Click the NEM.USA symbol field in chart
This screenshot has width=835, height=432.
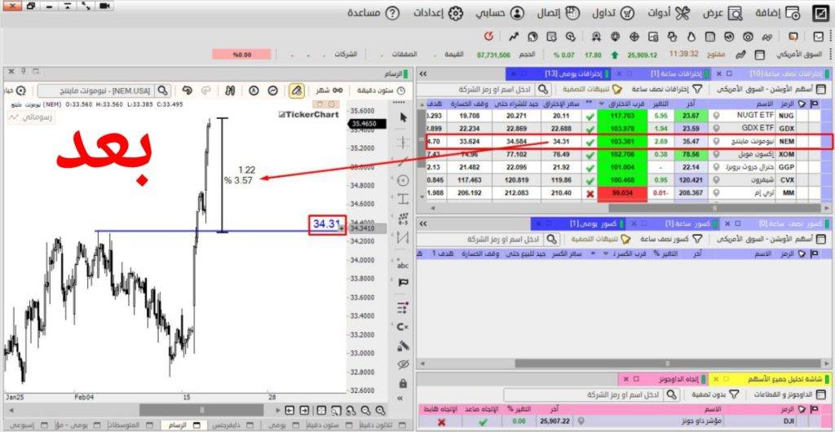coord(96,91)
